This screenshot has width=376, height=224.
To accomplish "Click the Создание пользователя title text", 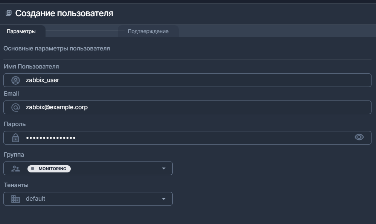I will tap(64, 14).
